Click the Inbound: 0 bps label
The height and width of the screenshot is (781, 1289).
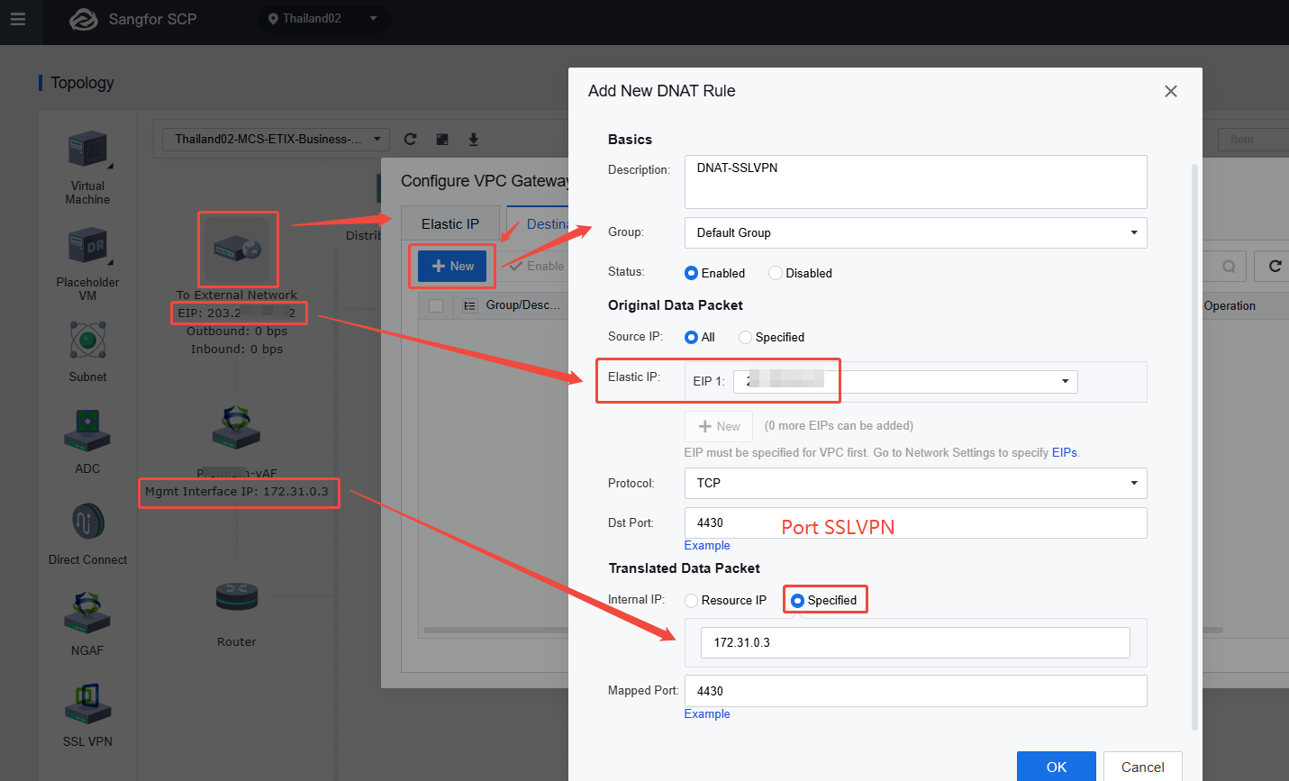[x=237, y=349]
